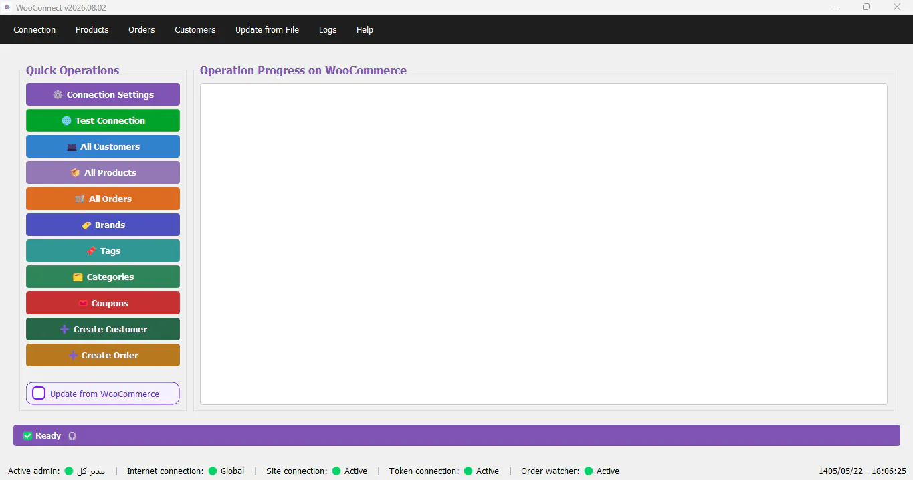Screen dimensions: 913x480
Task: Close the WooConnect window
Action: coord(897,7)
